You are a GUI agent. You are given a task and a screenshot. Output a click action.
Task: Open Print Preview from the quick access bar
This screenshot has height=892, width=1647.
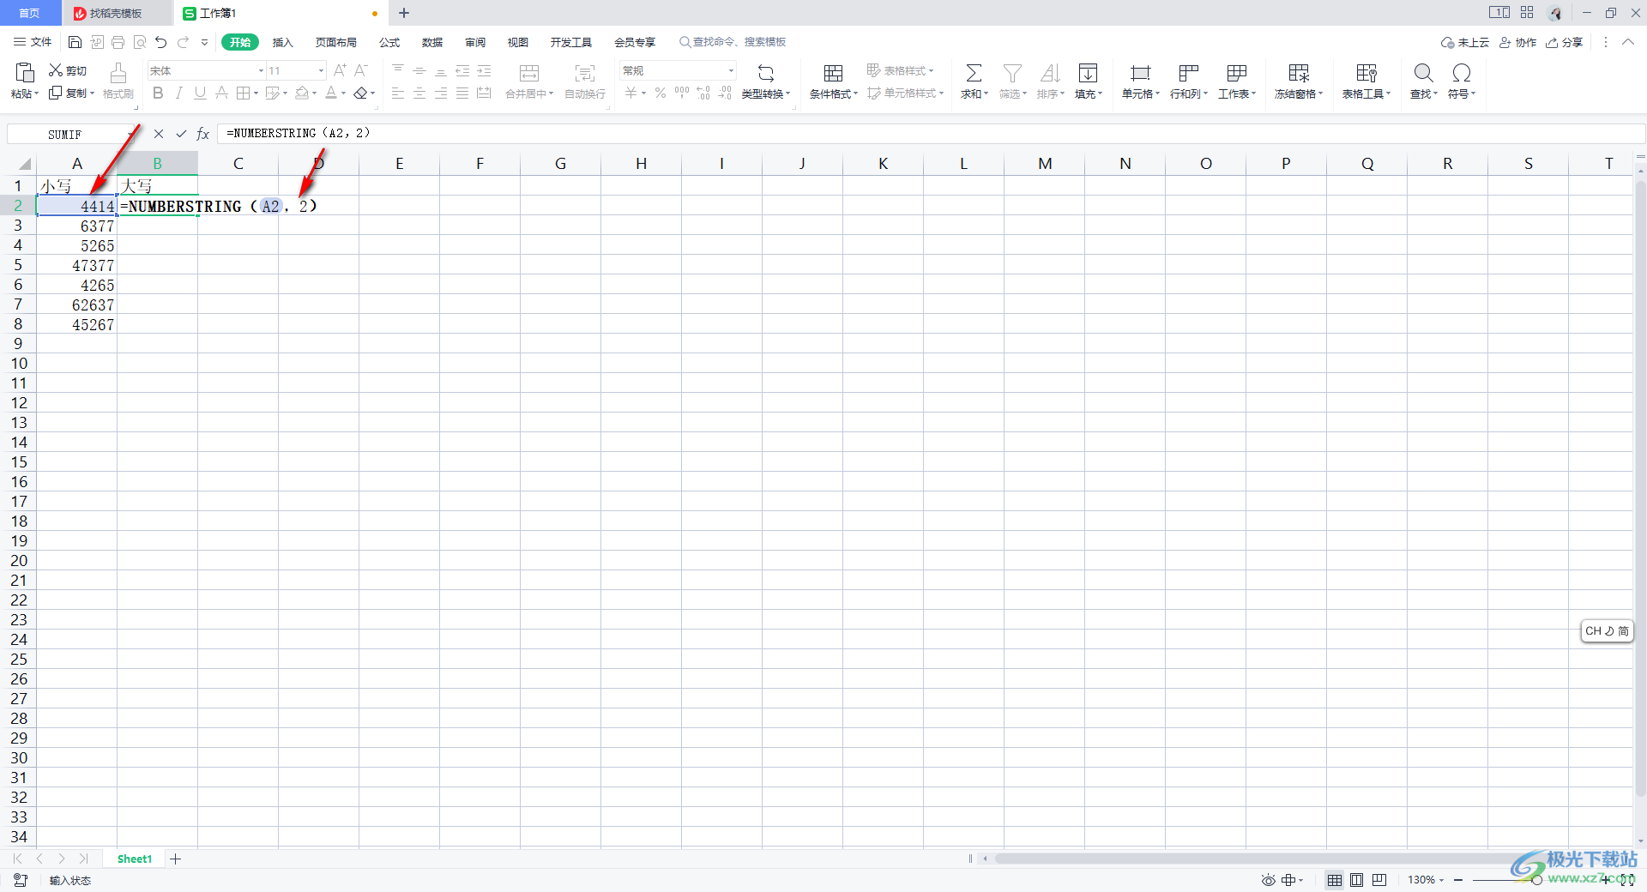point(140,42)
